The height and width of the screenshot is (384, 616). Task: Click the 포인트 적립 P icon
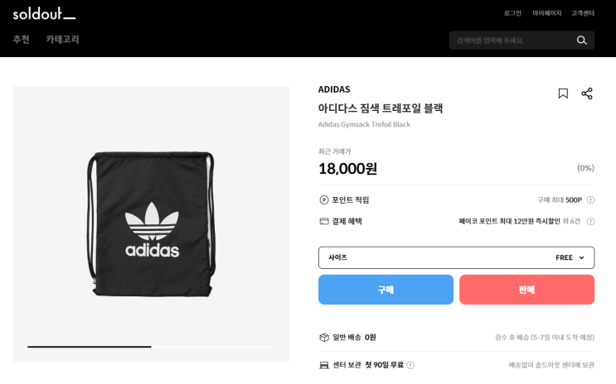click(324, 199)
